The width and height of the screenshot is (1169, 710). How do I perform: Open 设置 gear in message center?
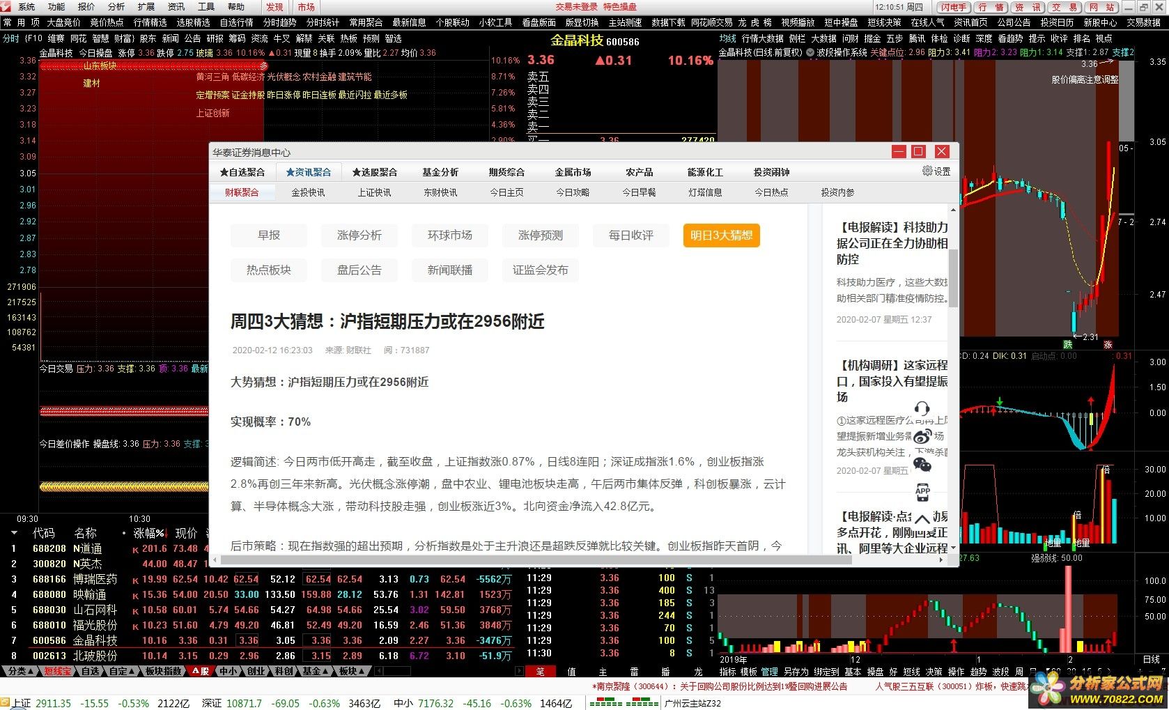click(936, 171)
